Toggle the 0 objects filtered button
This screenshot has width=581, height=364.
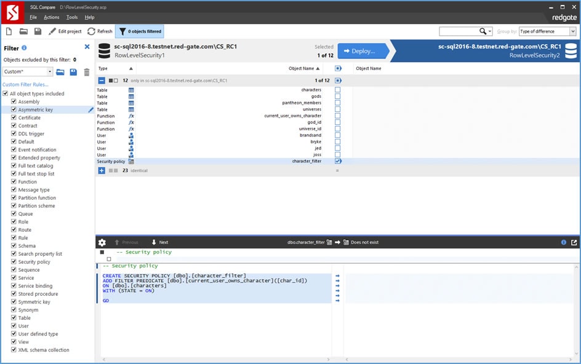point(140,31)
